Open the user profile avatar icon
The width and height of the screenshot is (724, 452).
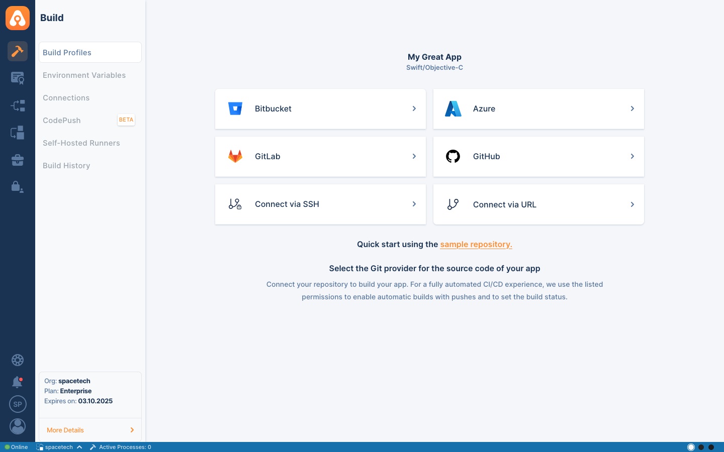(18, 426)
